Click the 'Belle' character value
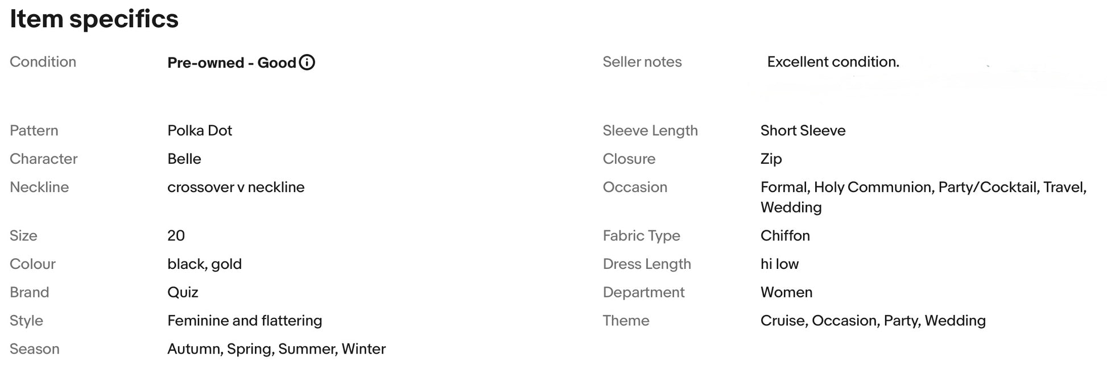 184,159
